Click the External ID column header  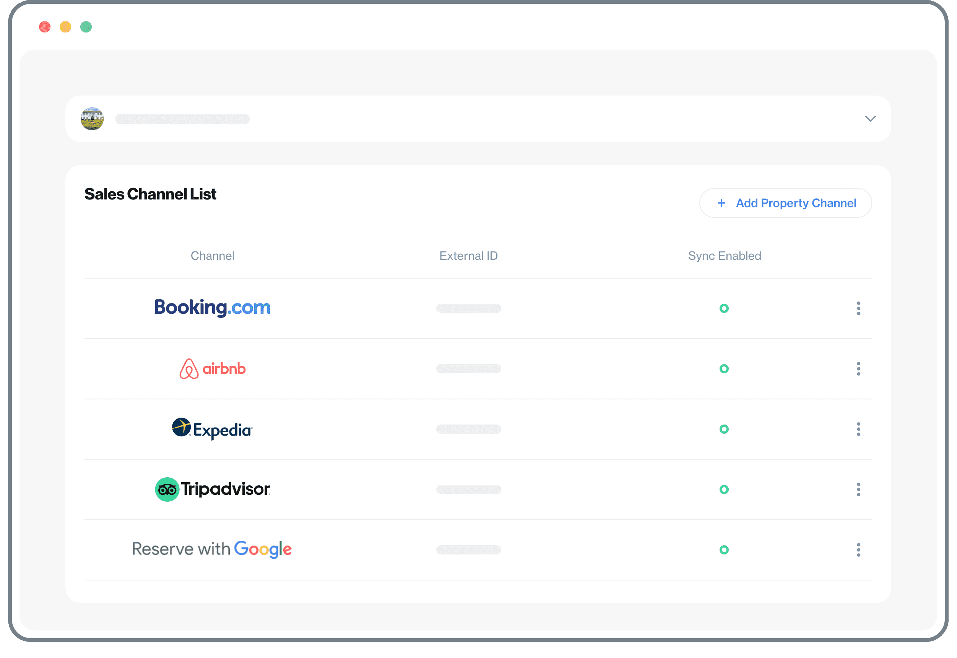point(469,256)
